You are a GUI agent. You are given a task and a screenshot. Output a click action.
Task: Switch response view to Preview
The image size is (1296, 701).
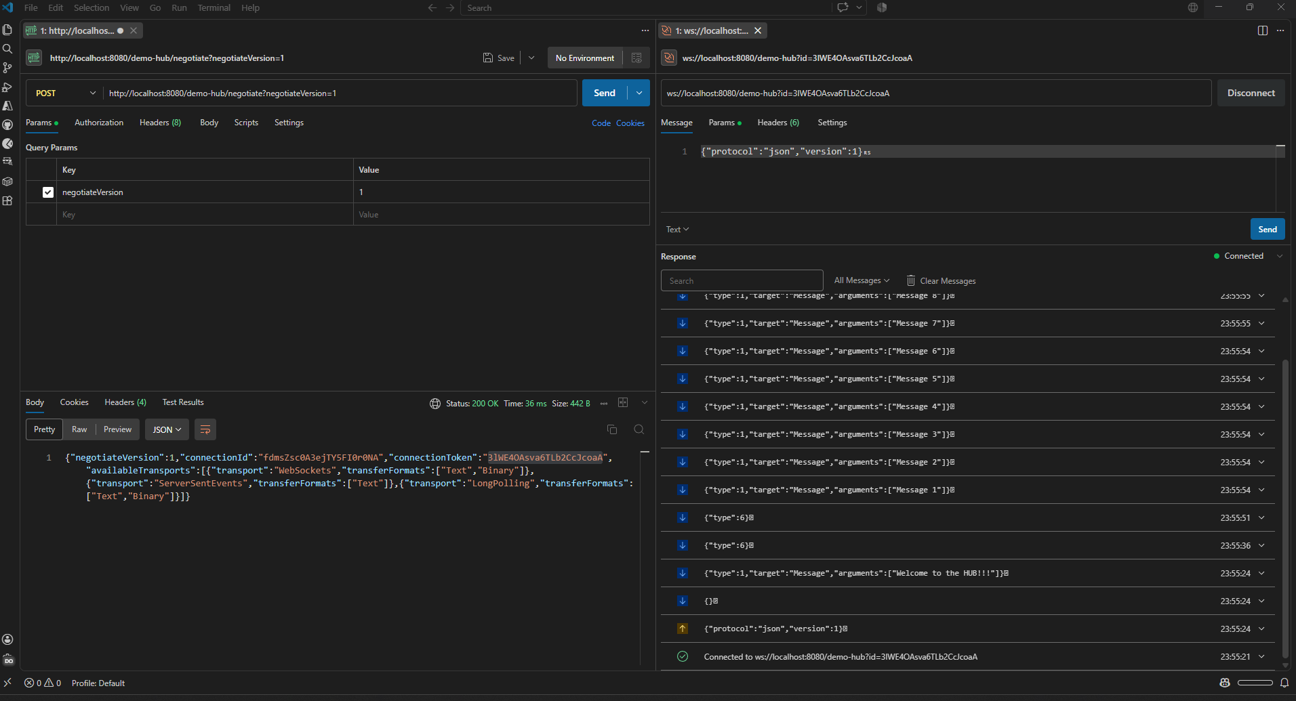click(x=117, y=429)
